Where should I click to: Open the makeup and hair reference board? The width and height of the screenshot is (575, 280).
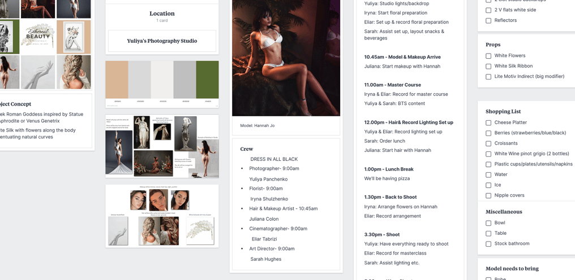point(162,216)
